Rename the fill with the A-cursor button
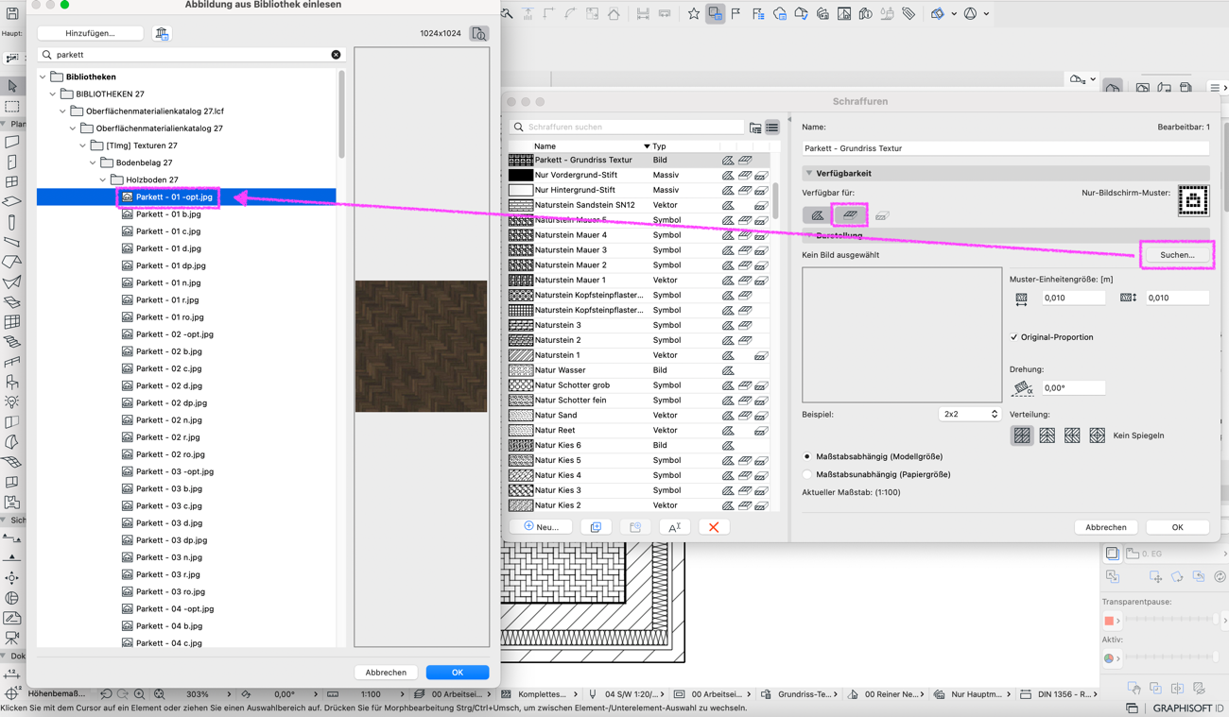Image resolution: width=1229 pixels, height=717 pixels. tap(674, 527)
